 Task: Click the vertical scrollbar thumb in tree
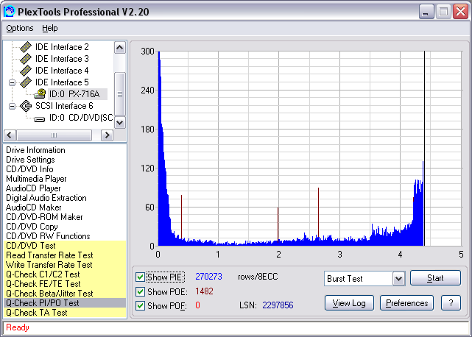[x=120, y=94]
